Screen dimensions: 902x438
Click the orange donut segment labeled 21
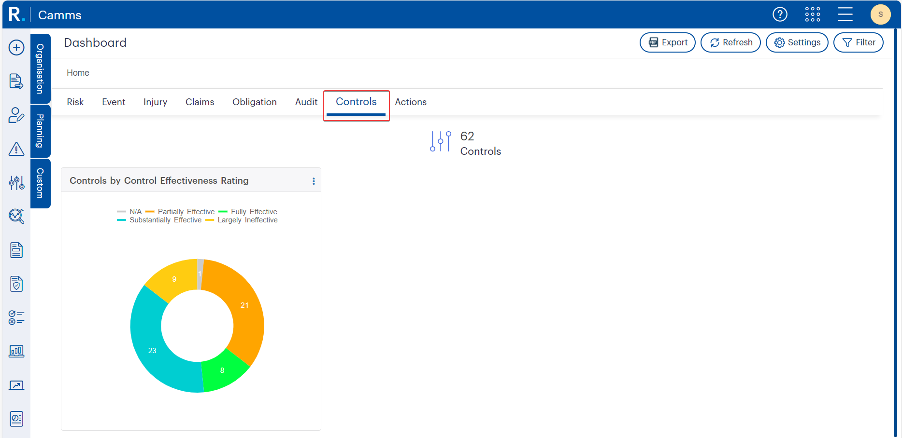click(244, 305)
